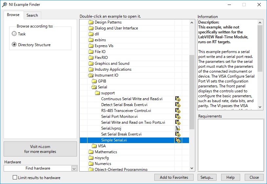Click the File IO folder icon
The width and height of the screenshot is (267, 184).
pos(91,52)
